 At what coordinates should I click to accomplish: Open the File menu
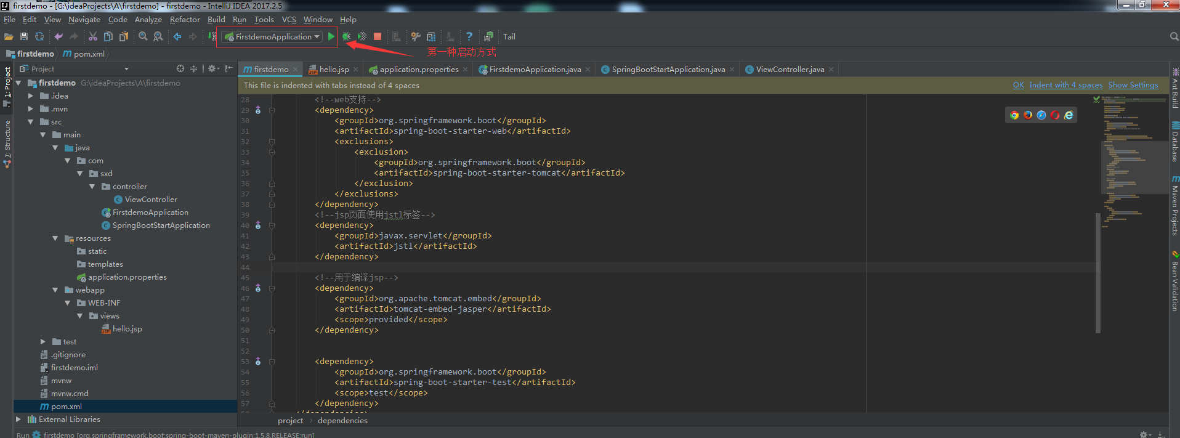9,20
